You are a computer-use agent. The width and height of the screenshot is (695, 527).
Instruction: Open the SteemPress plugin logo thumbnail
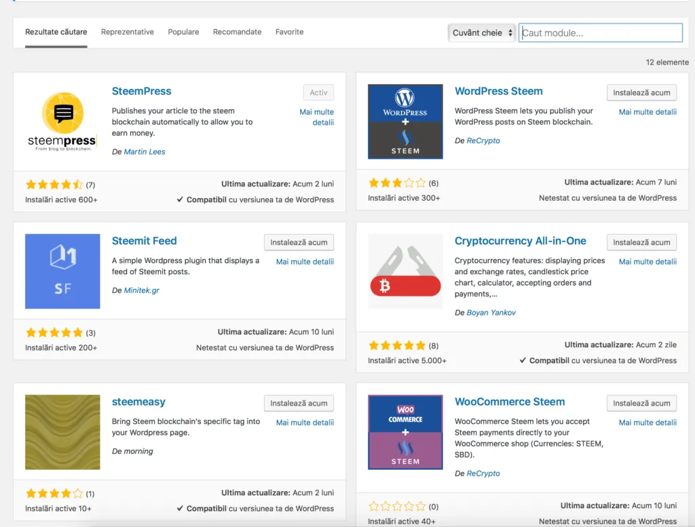pos(62,121)
